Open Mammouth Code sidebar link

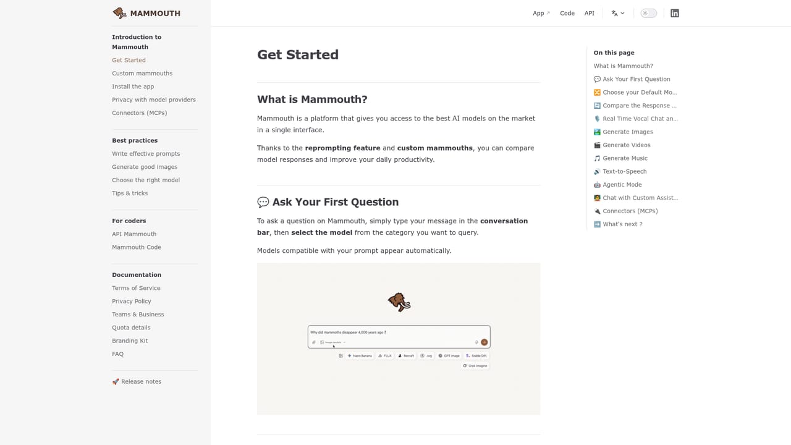coord(137,247)
